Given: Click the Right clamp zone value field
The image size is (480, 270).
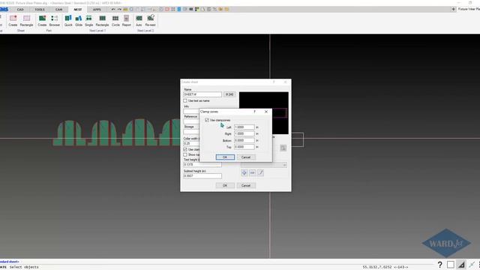Looking at the screenshot, I should pyautogui.click(x=244, y=133).
